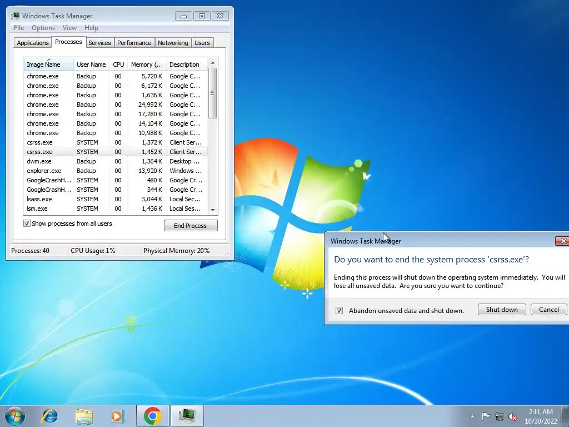Open the clock showing 2:11 AM
Image resolution: width=569 pixels, height=427 pixels.
coord(541,416)
